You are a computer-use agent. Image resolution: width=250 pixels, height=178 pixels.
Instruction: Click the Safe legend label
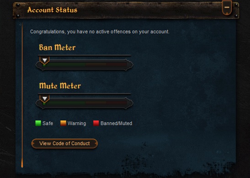coord(48,123)
